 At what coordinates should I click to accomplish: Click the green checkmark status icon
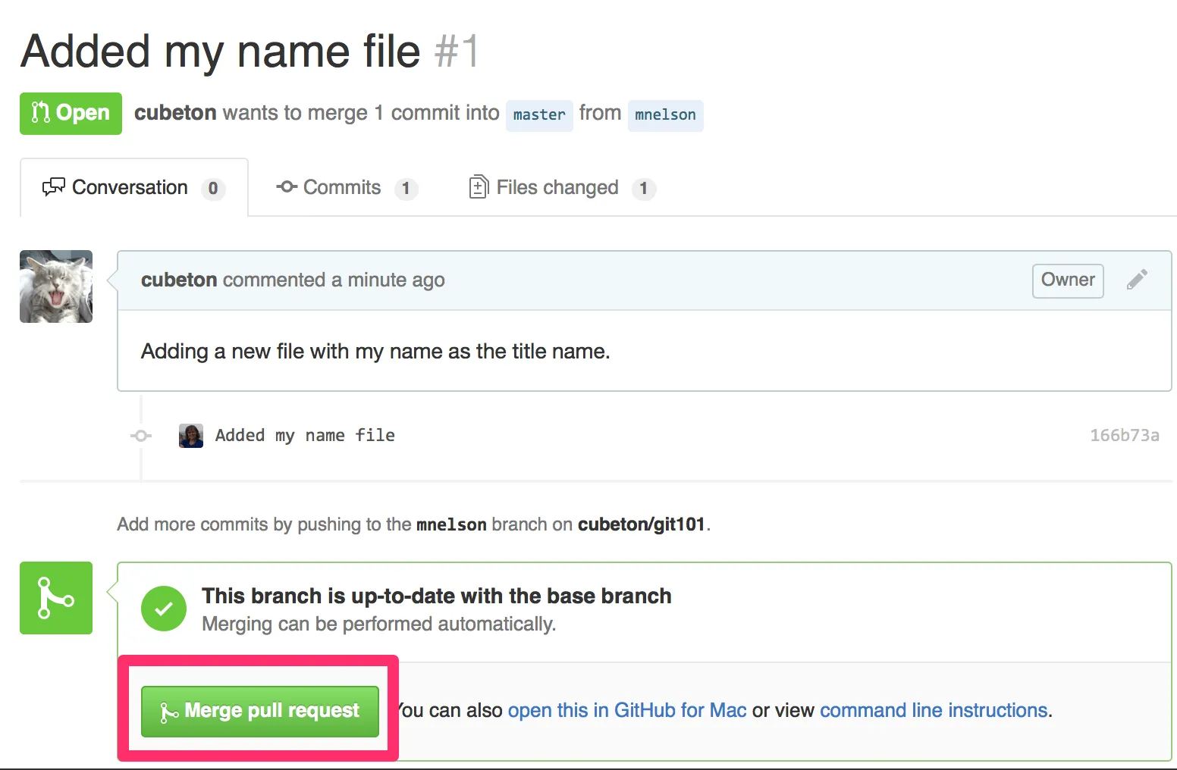tap(164, 609)
